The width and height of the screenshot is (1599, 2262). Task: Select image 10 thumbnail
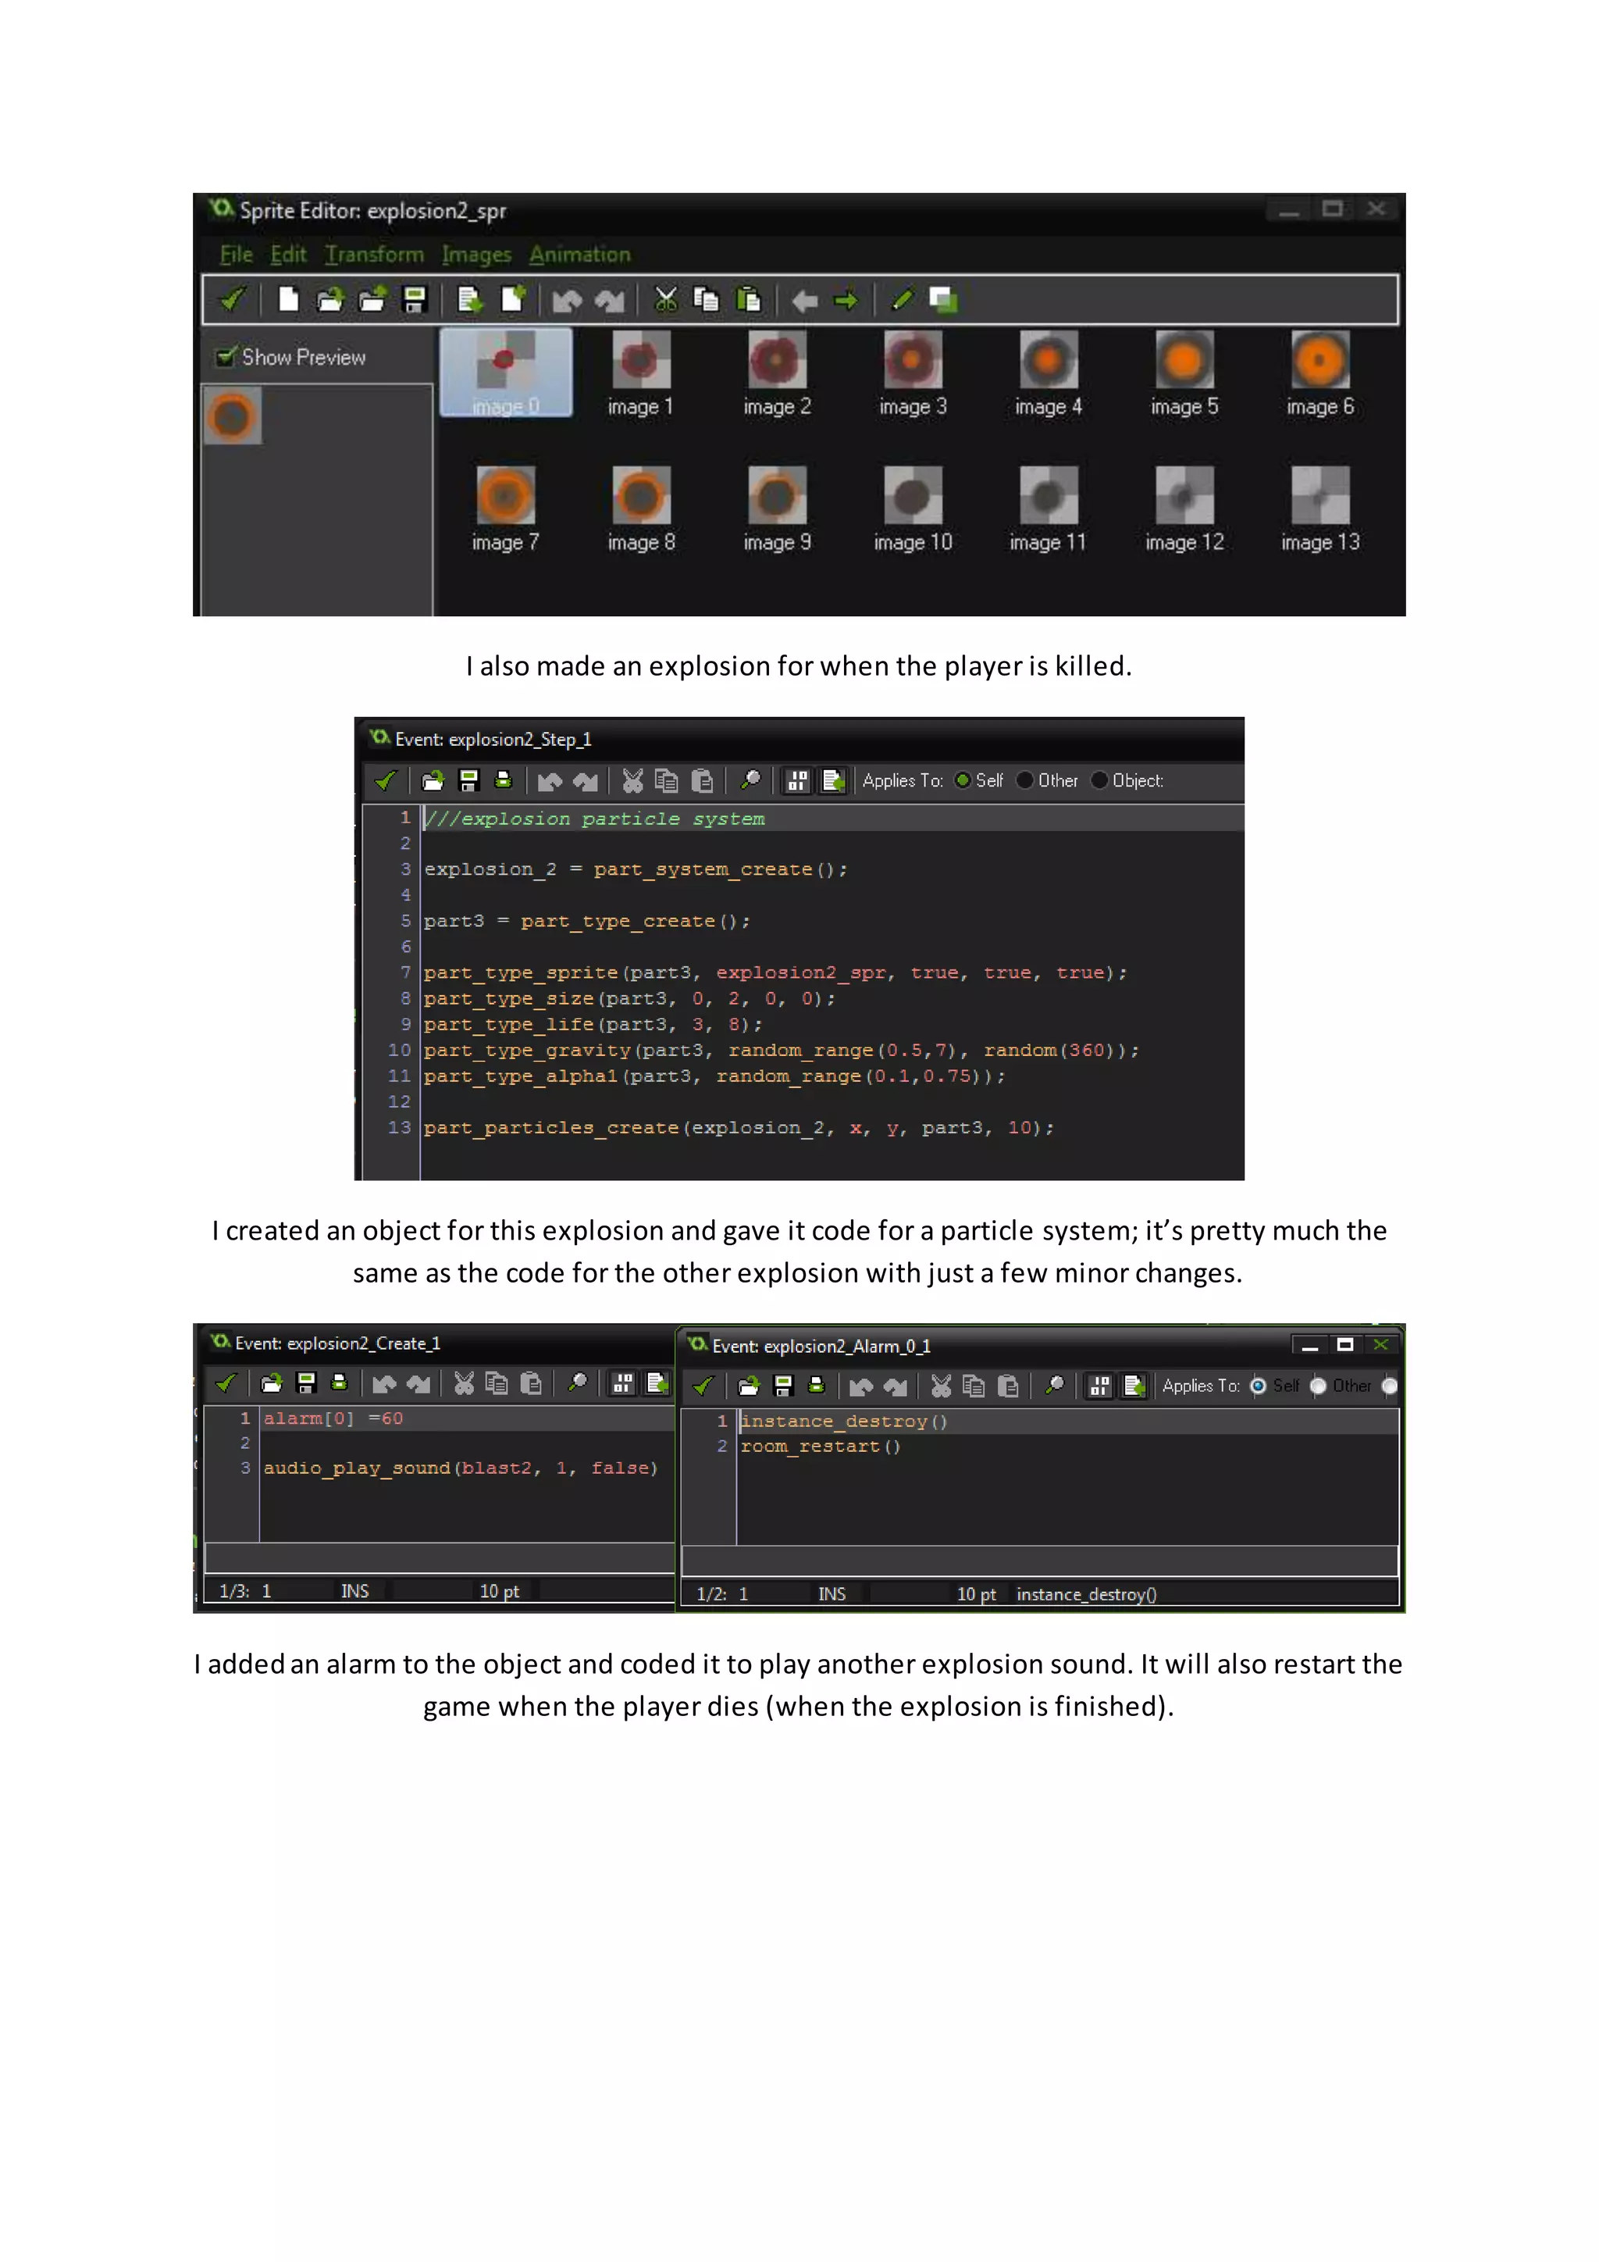point(913,497)
